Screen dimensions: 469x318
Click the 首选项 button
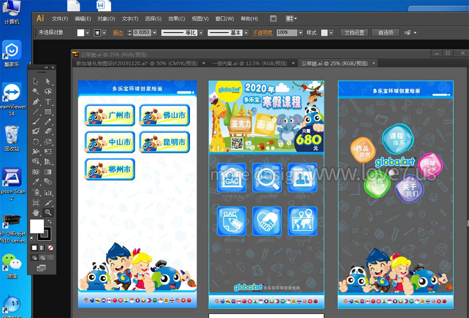(386, 33)
